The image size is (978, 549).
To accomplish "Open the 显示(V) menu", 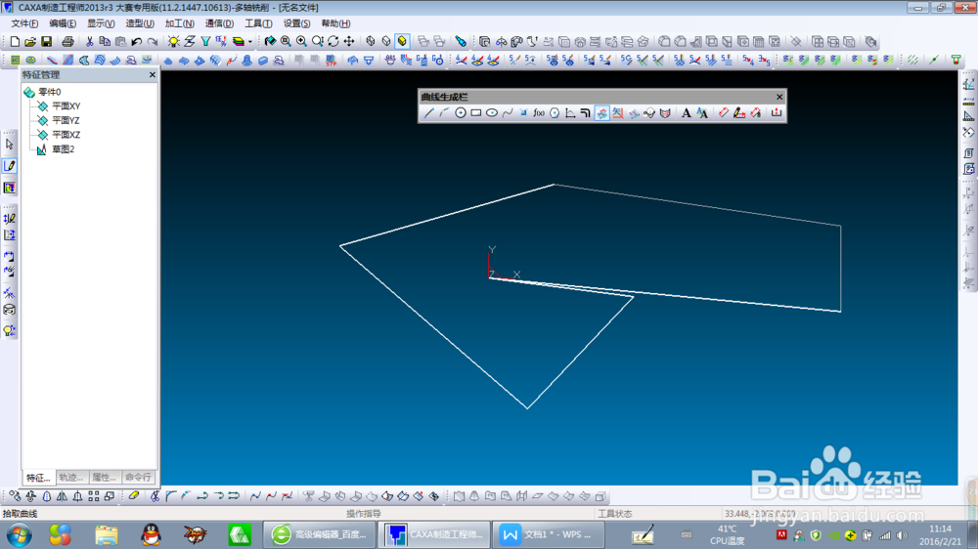I will coord(101,23).
